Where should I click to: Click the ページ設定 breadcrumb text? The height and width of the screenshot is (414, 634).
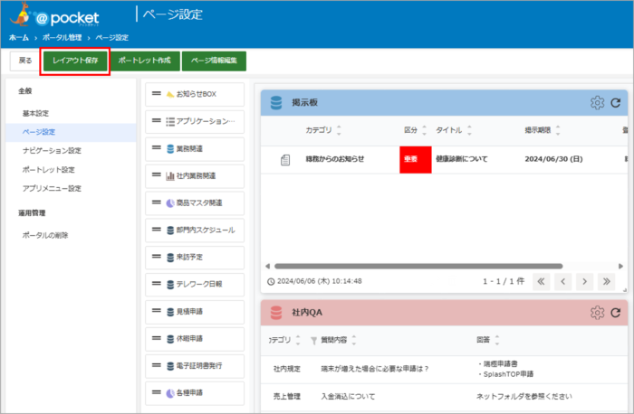click(112, 38)
